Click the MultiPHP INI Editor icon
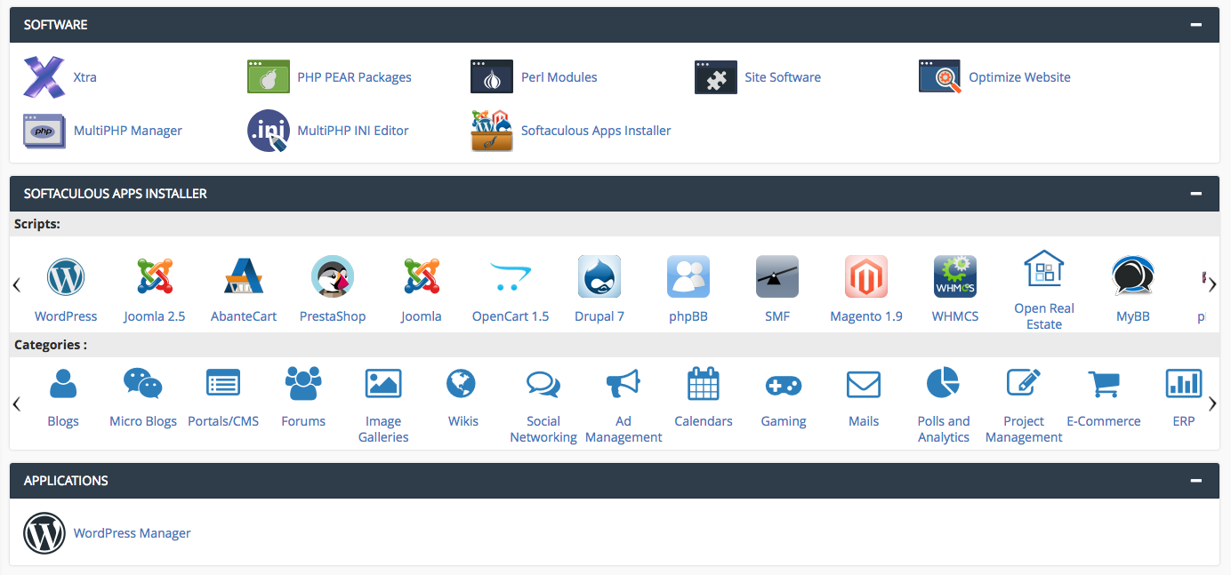Image resolution: width=1231 pixels, height=575 pixels. [268, 130]
